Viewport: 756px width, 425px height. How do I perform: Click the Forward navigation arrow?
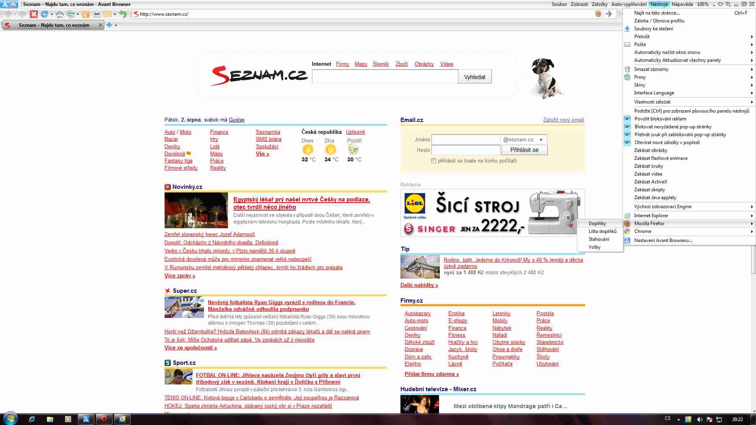[22, 14]
